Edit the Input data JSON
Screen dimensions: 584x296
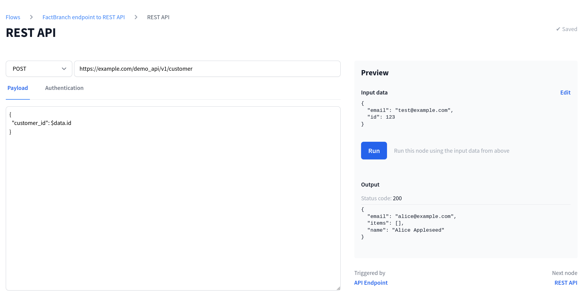coord(565,92)
